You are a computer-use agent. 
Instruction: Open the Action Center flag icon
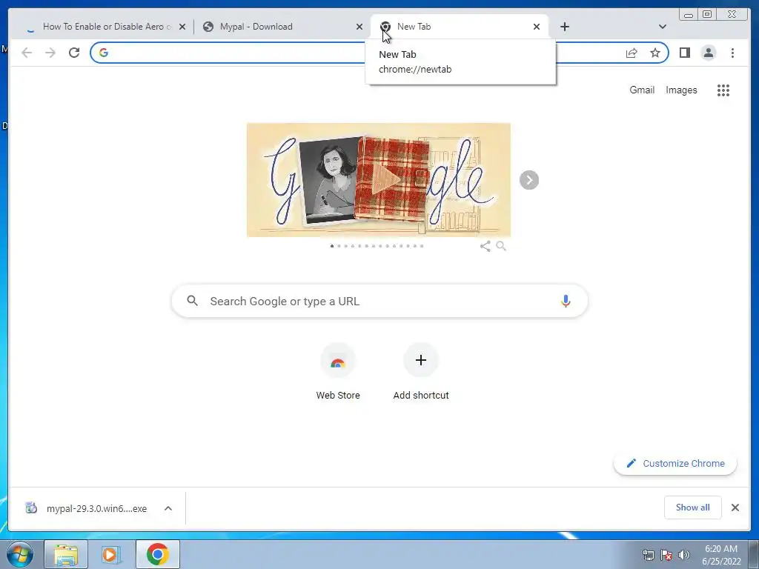tap(666, 555)
